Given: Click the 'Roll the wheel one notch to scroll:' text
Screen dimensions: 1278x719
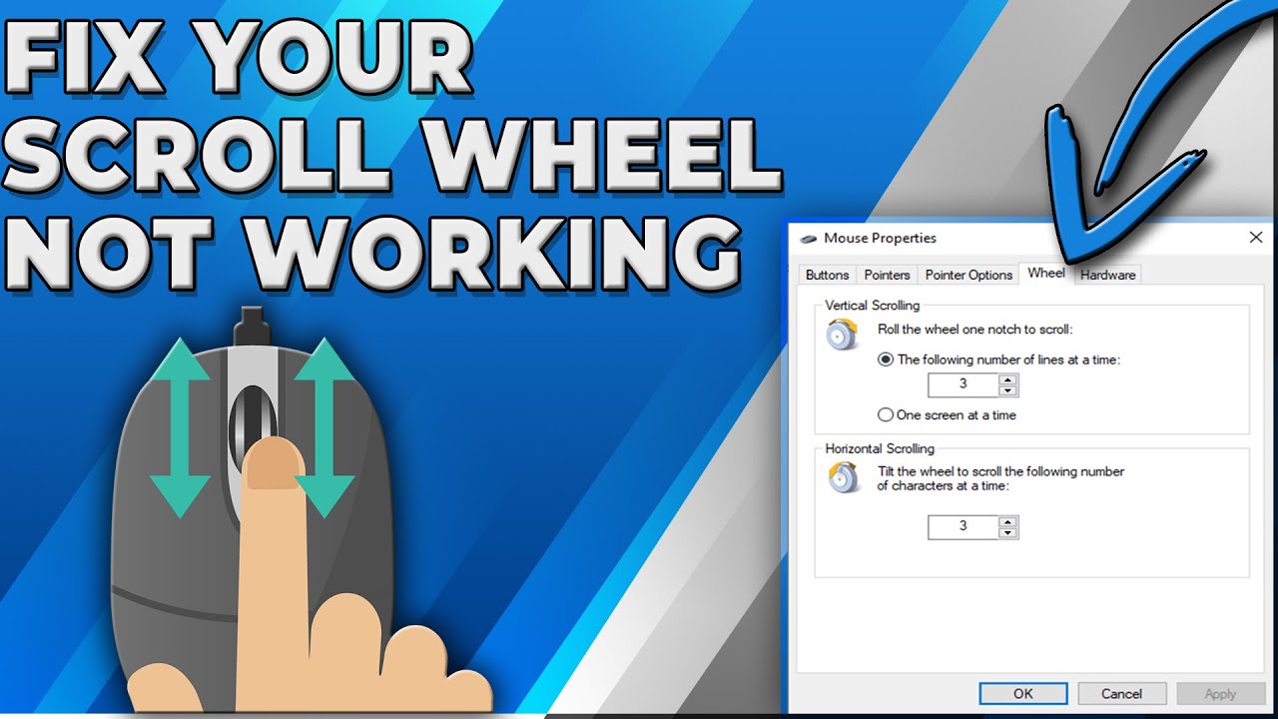Looking at the screenshot, I should (975, 329).
